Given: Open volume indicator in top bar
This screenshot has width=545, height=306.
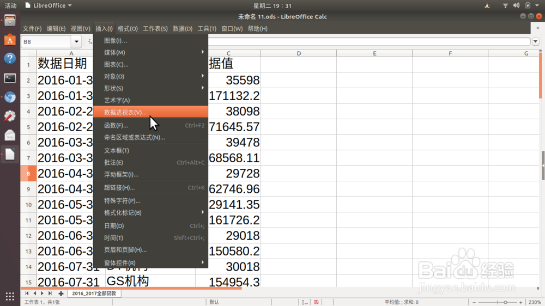Looking at the screenshot, I should tap(517, 5).
